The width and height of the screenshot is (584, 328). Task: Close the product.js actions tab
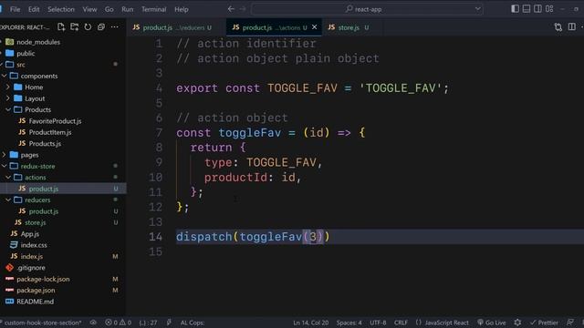[x=314, y=27]
